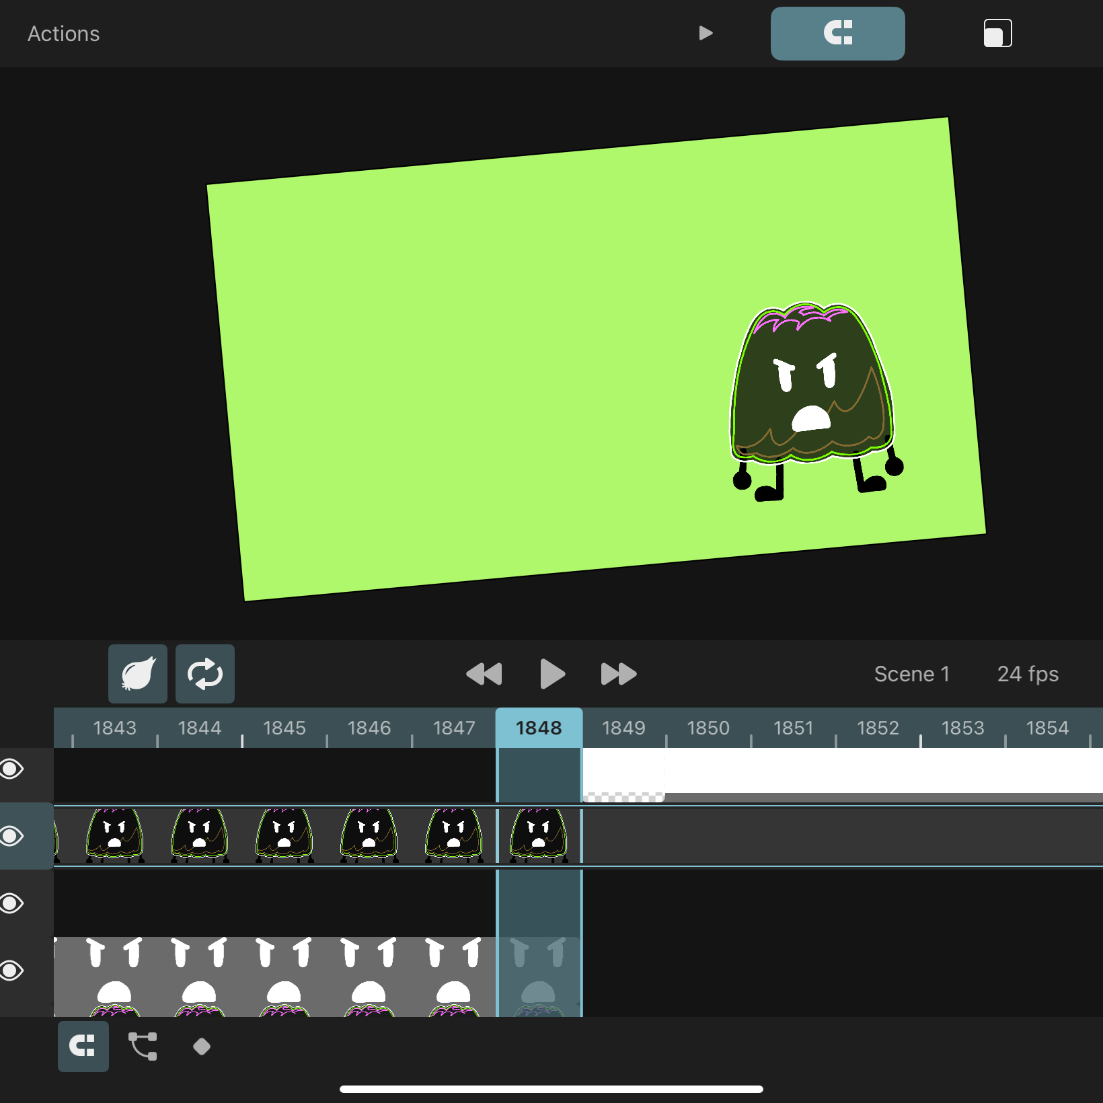The image size is (1103, 1103).
Task: Toggle the onion skin button
Action: 138,674
